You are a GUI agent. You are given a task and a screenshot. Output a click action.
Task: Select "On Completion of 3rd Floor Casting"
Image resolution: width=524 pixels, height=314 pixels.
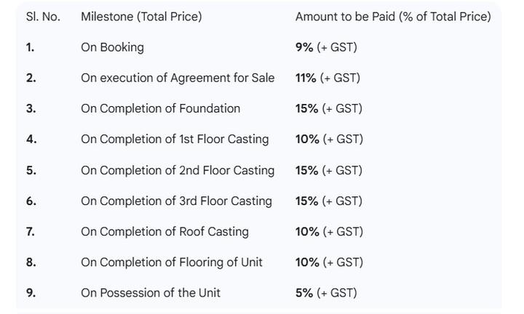[x=176, y=201]
